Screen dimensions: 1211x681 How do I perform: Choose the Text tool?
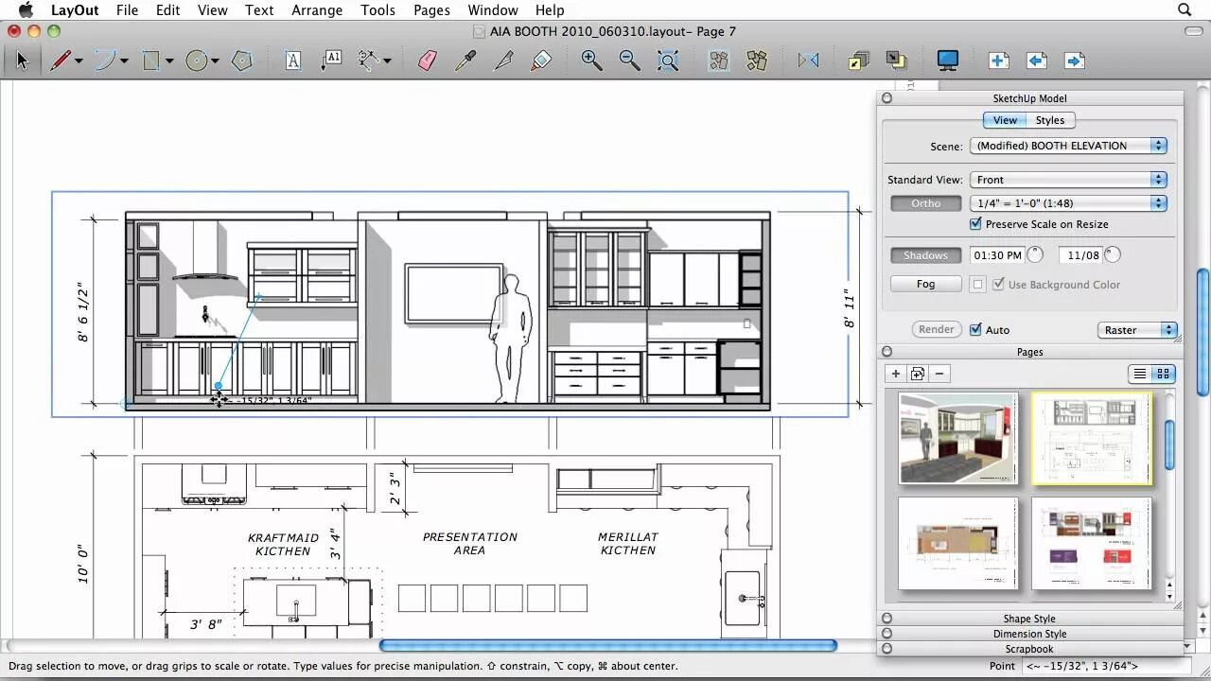click(x=293, y=61)
